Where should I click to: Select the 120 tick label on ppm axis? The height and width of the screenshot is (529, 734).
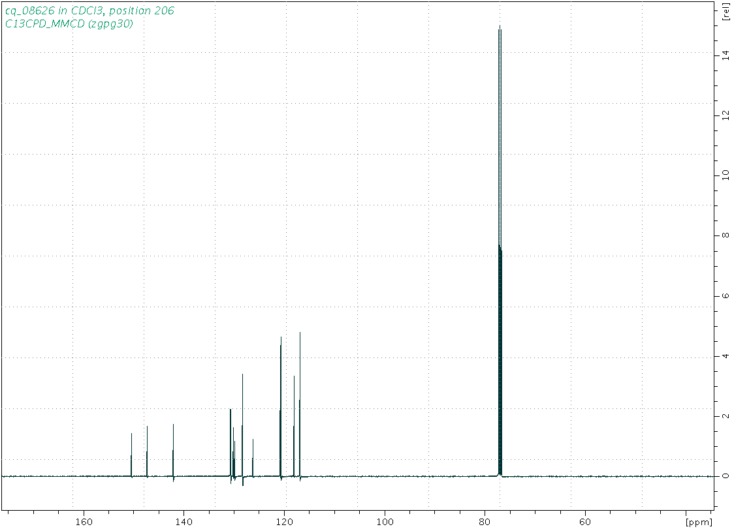[x=283, y=521]
